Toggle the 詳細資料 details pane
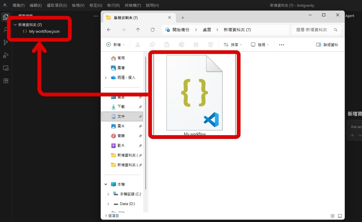The height and width of the screenshot is (222, 362). (x=327, y=44)
